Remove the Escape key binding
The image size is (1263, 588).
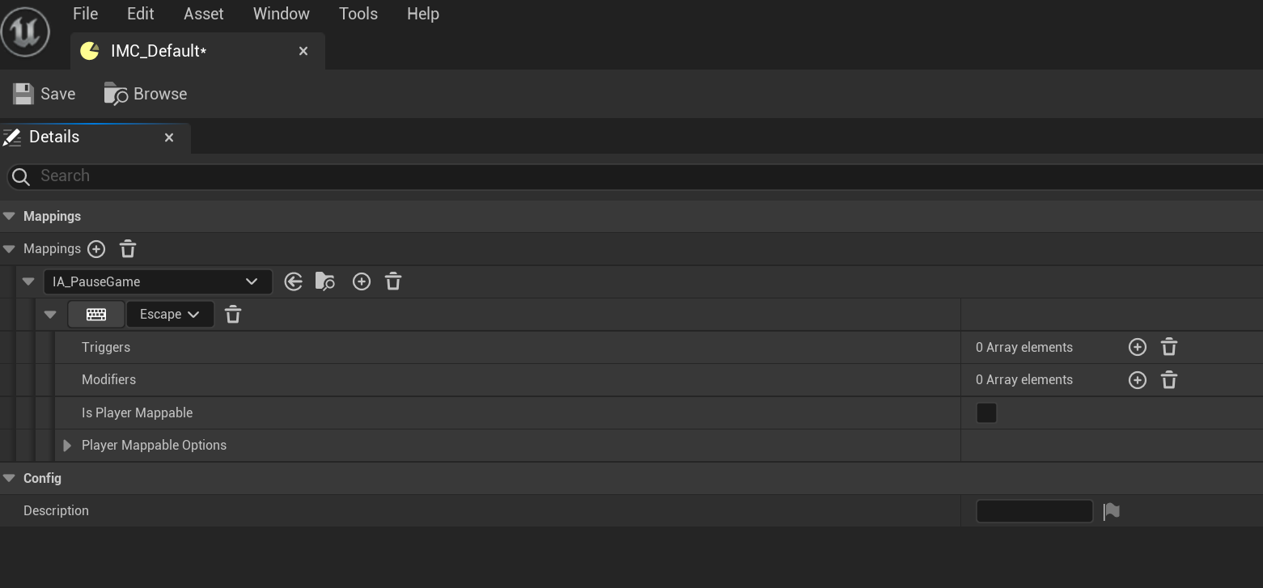[233, 315]
